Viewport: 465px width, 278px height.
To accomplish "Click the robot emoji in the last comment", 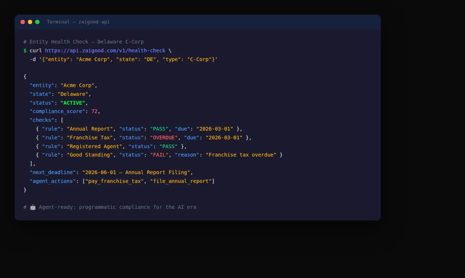I will pyautogui.click(x=33, y=207).
